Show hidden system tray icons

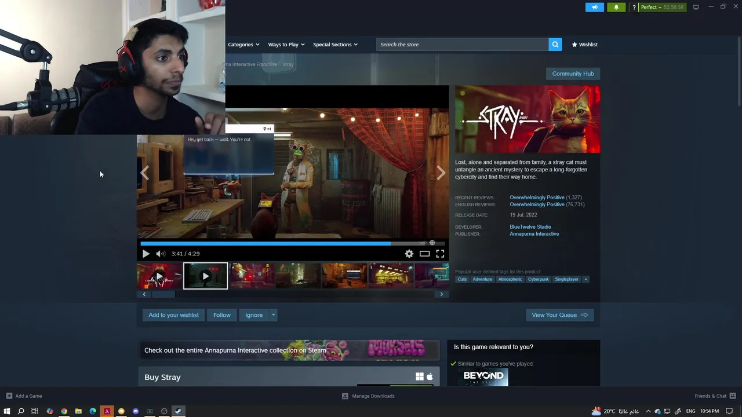point(648,411)
